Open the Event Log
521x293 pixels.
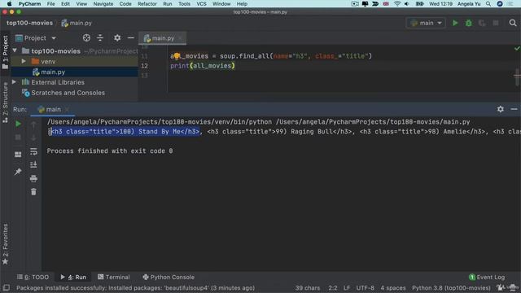pyautogui.click(x=487, y=277)
